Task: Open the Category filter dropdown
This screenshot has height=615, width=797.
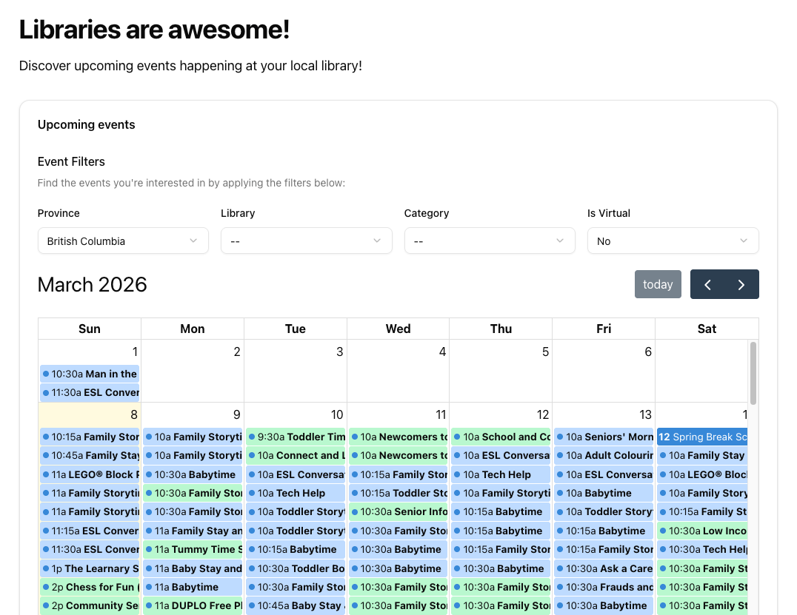Action: click(x=490, y=241)
